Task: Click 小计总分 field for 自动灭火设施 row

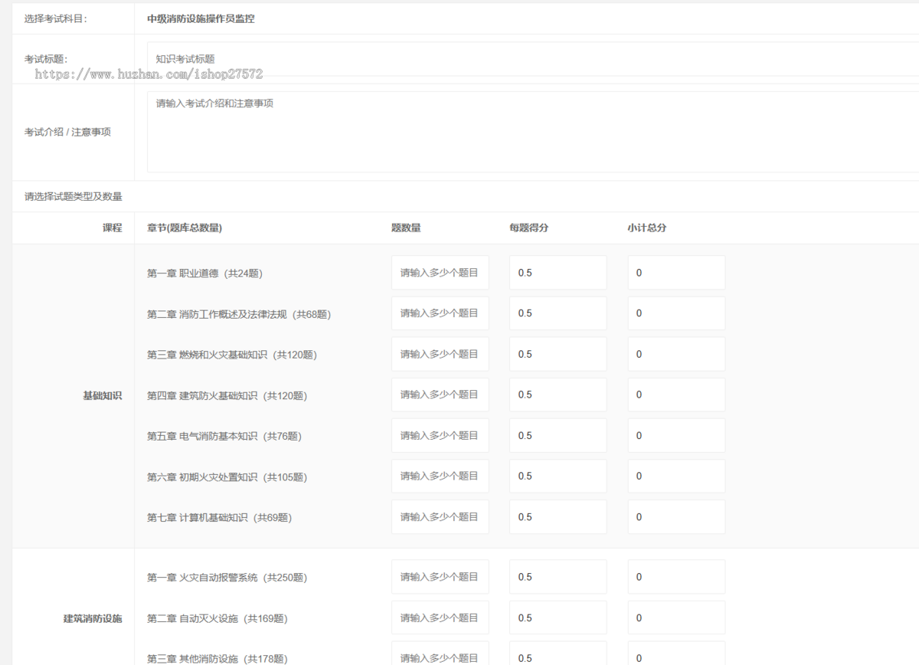Action: click(x=676, y=617)
